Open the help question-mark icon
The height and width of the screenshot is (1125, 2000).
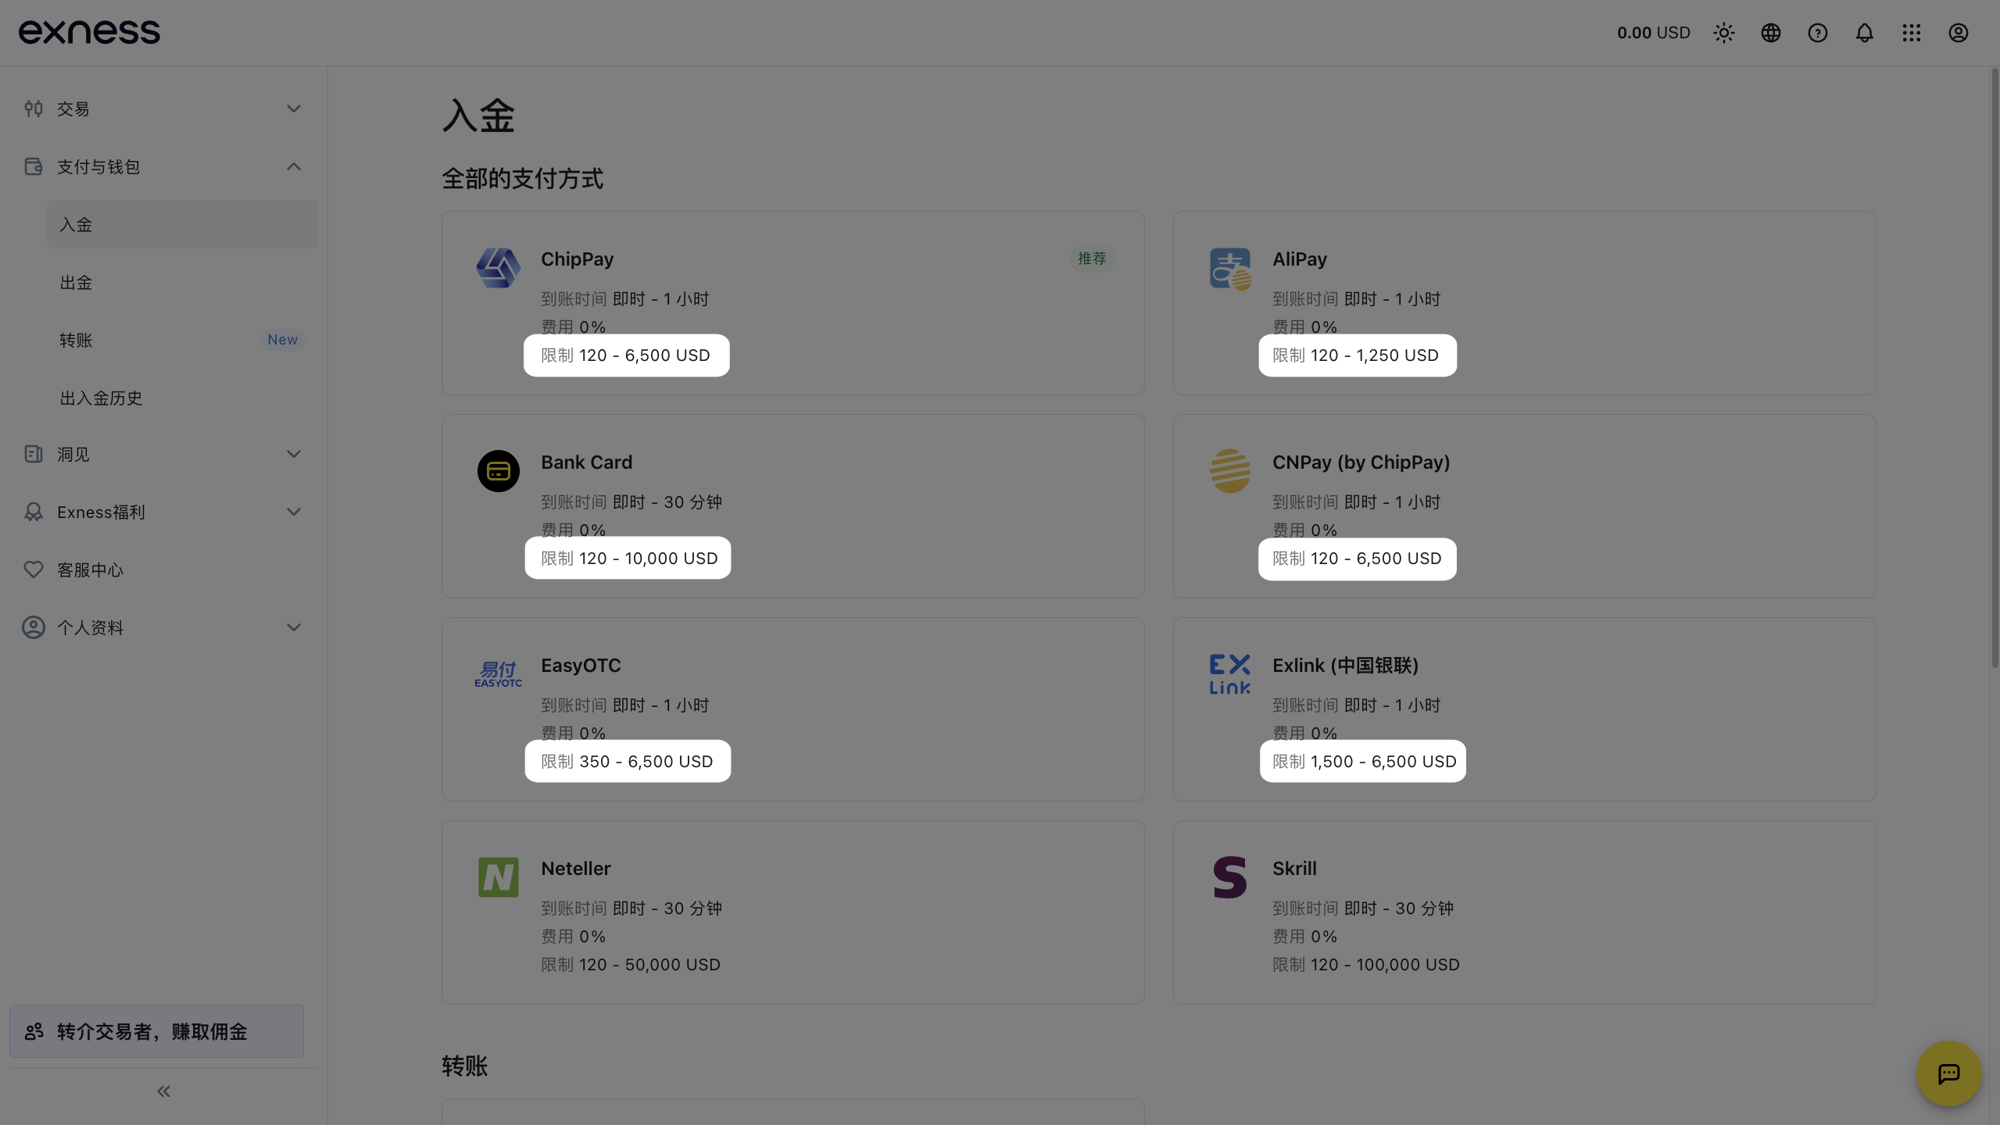coord(1818,33)
